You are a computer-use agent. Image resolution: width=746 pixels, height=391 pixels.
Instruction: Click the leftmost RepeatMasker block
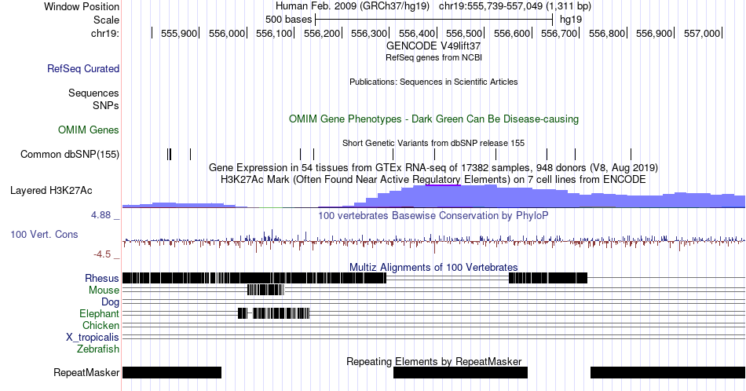point(172,372)
